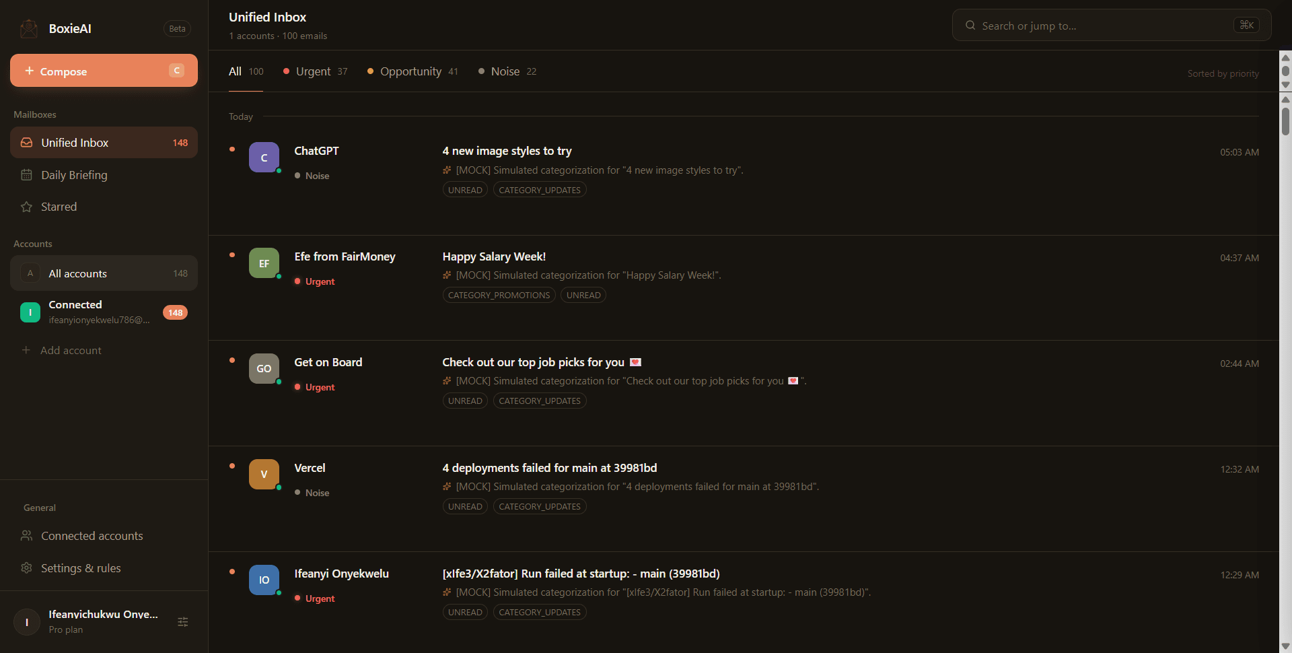The width and height of the screenshot is (1292, 653).
Task: Click the BoxieAI logo icon
Action: pyautogui.click(x=29, y=28)
